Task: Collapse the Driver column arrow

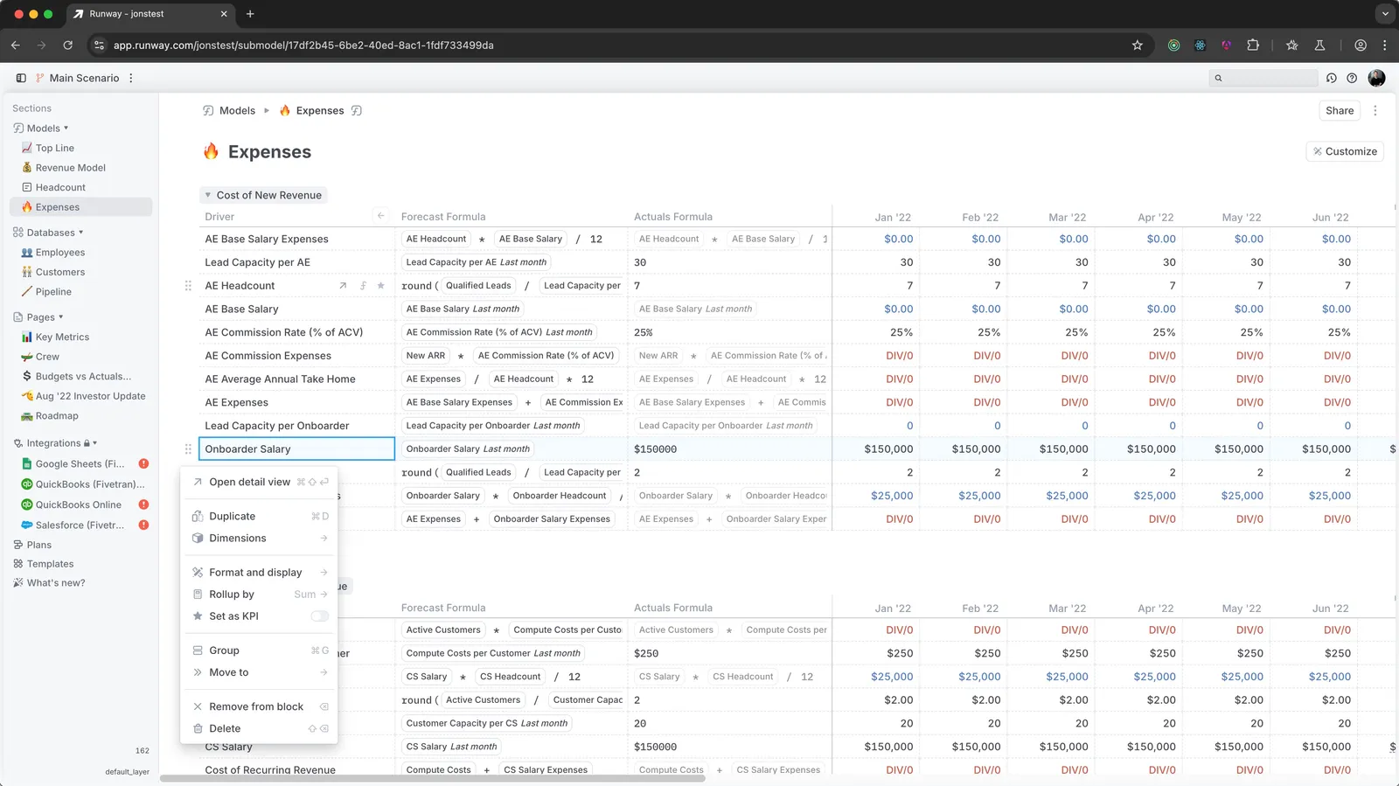Action: pyautogui.click(x=380, y=215)
